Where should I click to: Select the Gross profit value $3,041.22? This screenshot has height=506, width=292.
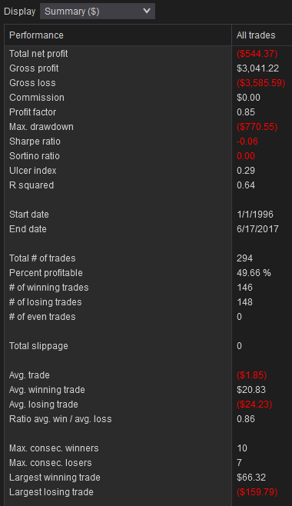257,68
